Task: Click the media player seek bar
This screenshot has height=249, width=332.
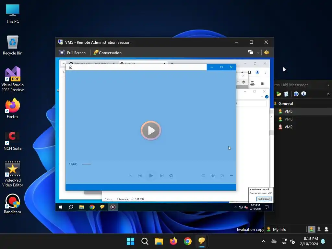Action: tap(86, 164)
